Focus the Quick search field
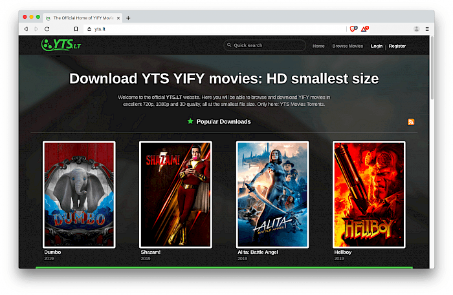 (265, 45)
